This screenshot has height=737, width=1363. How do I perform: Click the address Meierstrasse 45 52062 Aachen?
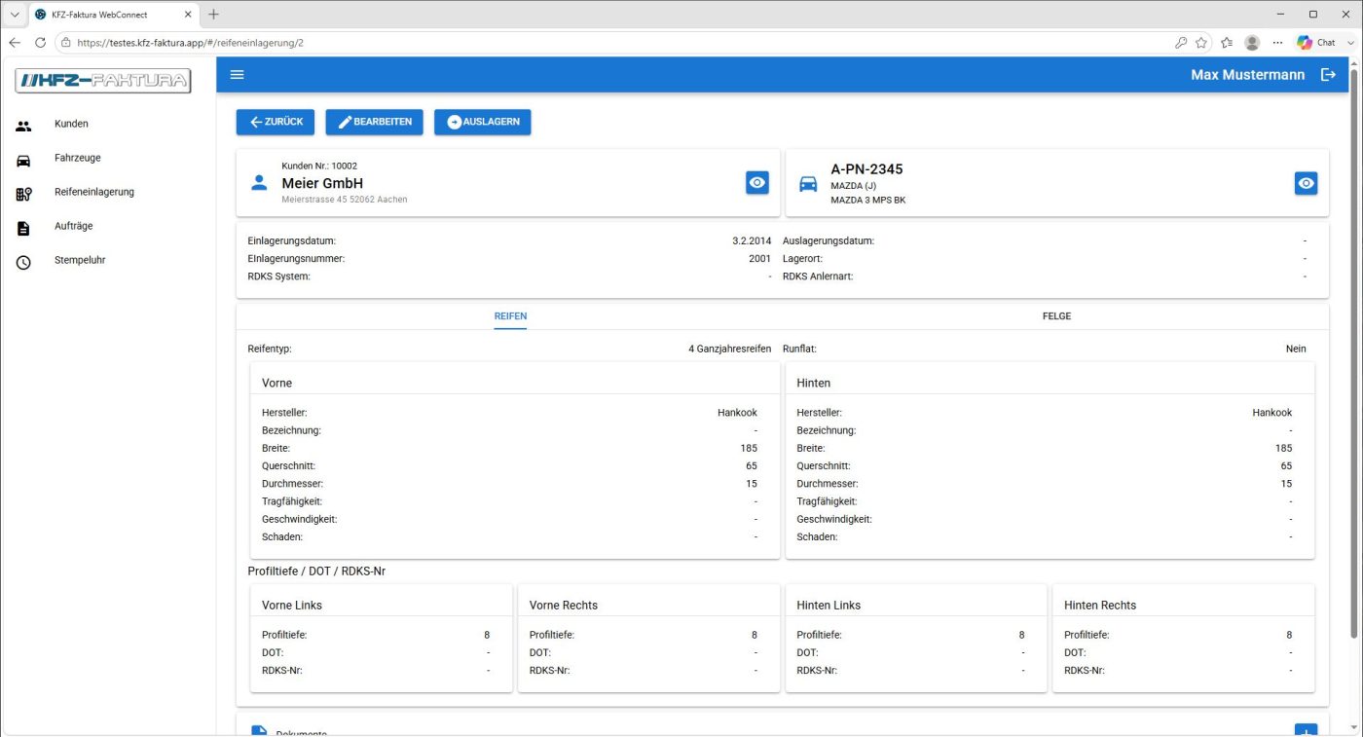(x=345, y=200)
